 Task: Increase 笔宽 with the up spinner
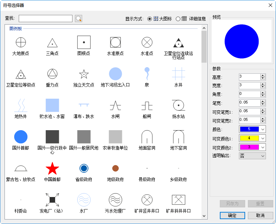click(262, 101)
